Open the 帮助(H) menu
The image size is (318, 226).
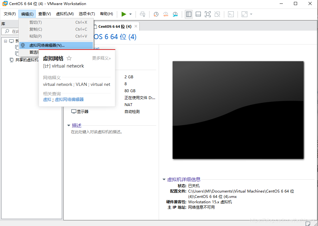coord(106,14)
